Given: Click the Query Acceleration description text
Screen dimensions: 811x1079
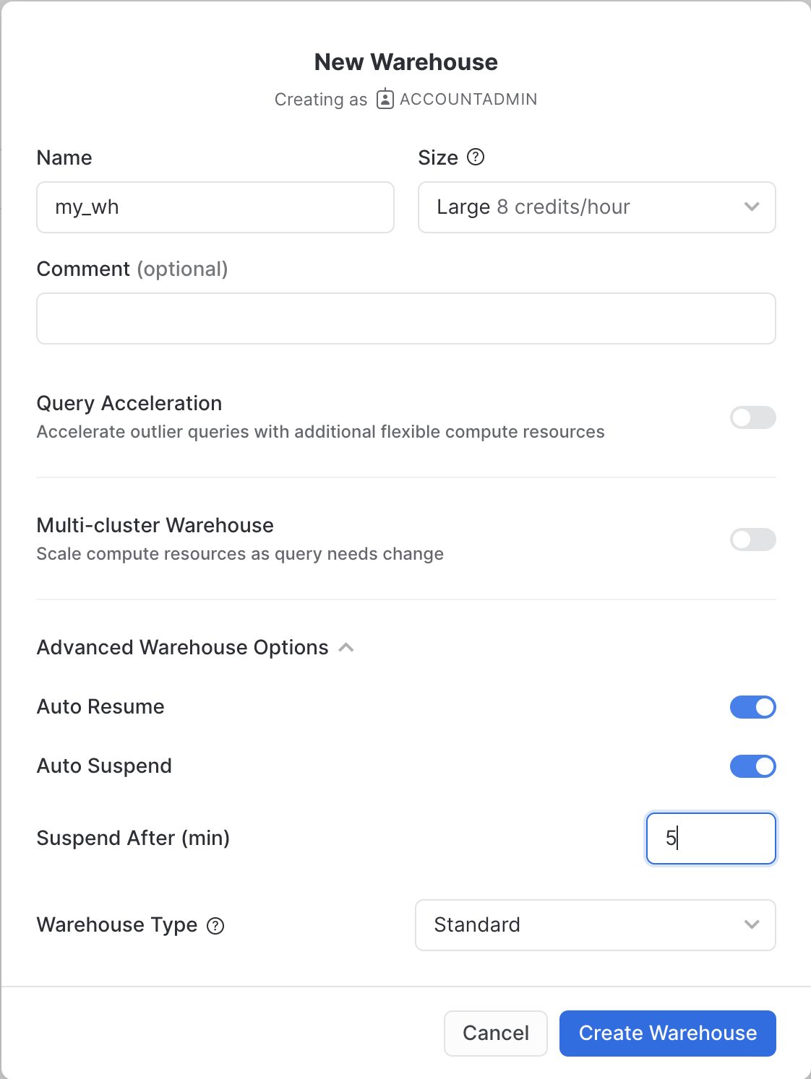Looking at the screenshot, I should [320, 432].
